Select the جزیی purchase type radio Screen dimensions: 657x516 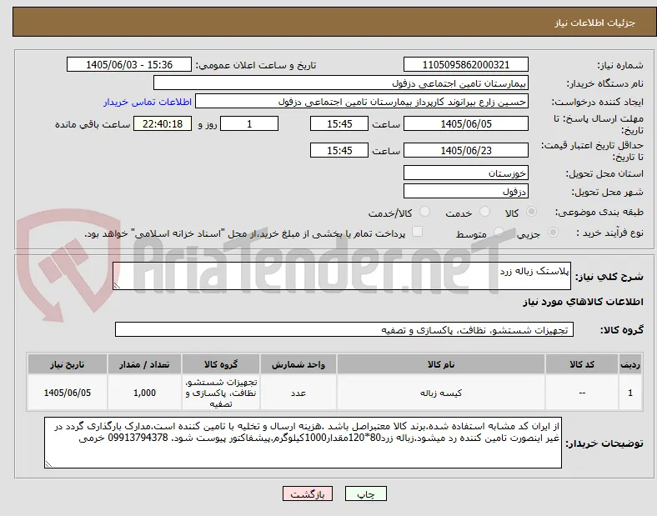coord(553,232)
